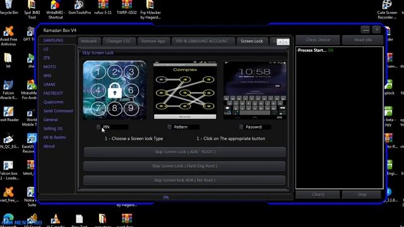Choose SAMSUNG in the brand sidebar

[53, 40]
